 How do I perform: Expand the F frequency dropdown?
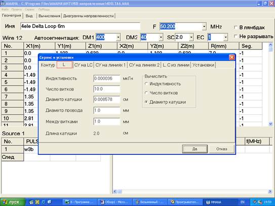204,27
